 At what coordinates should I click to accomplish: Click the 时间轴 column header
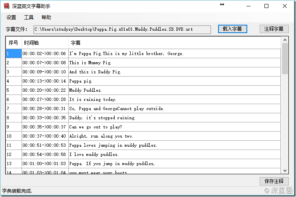(45, 43)
